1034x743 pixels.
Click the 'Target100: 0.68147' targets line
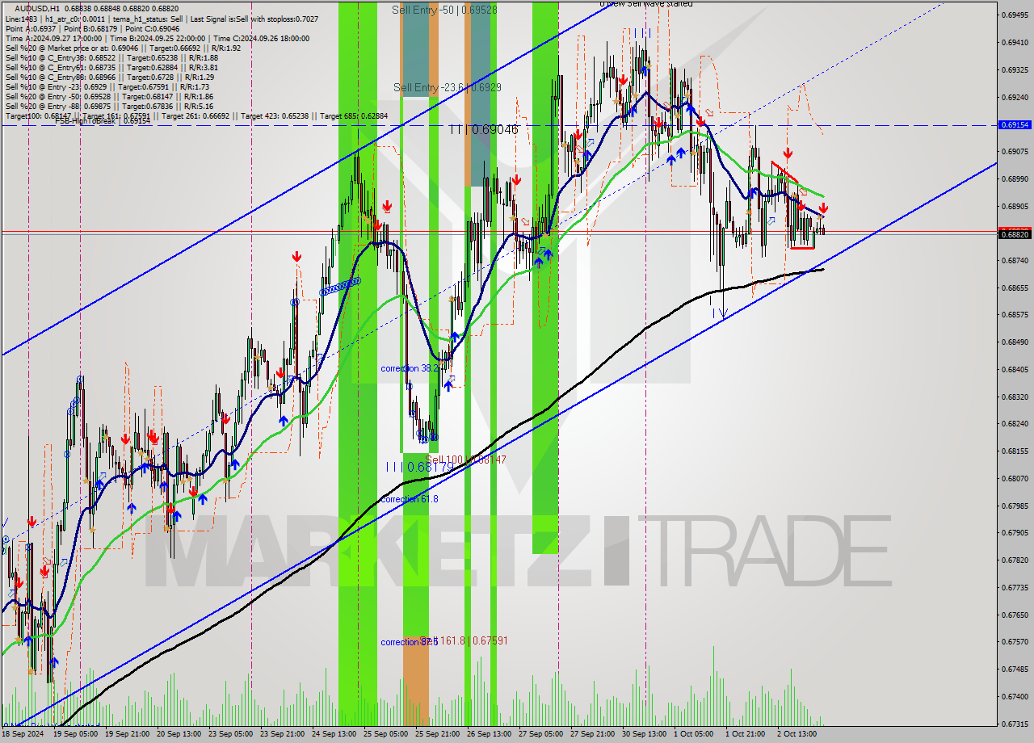point(196,115)
